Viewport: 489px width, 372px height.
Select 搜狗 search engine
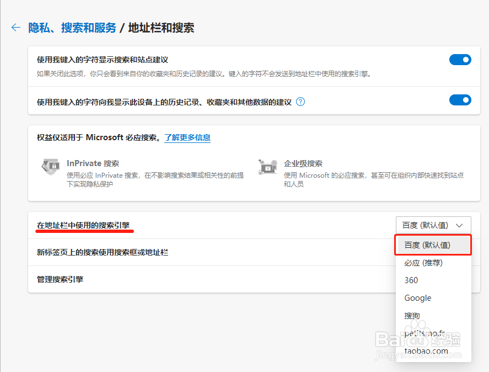pos(433,316)
